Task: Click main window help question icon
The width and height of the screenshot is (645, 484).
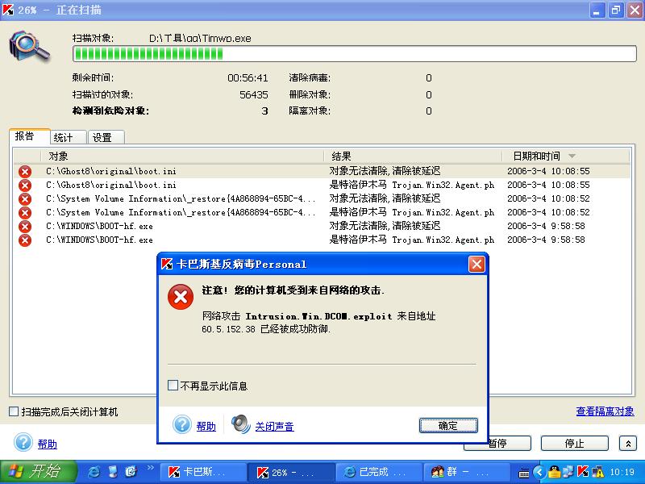Action: coord(23,442)
